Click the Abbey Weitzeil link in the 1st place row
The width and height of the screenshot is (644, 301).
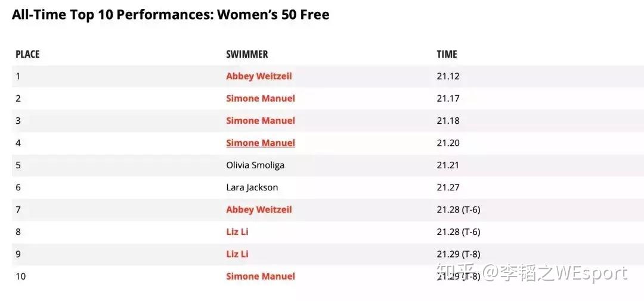(x=259, y=76)
